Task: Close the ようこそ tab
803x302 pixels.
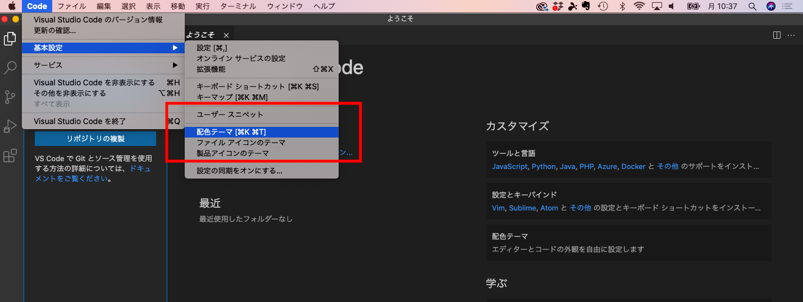Action: pos(226,35)
